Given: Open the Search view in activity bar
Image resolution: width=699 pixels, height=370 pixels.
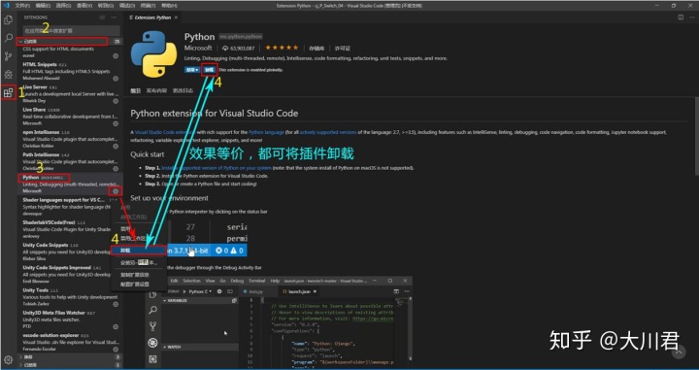Looking at the screenshot, I should pos(8,38).
